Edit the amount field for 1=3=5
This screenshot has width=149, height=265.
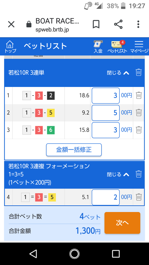point(106,197)
